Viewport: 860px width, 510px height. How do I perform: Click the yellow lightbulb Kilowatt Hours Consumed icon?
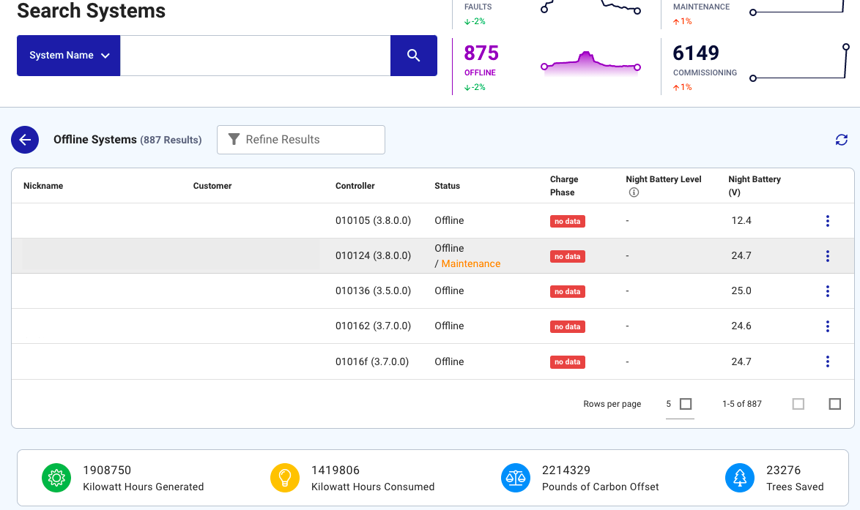pyautogui.click(x=284, y=478)
